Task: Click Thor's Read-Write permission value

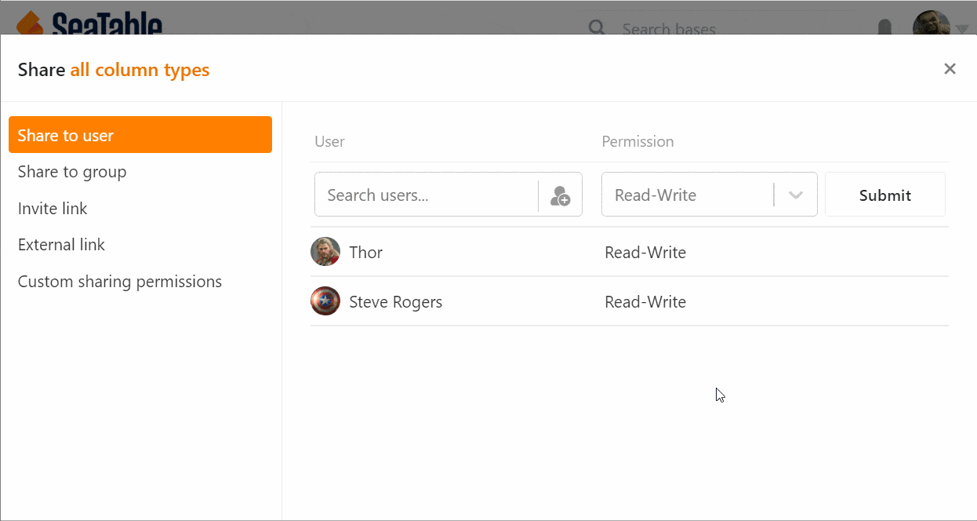Action: pos(645,253)
